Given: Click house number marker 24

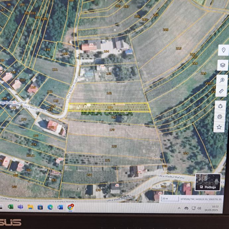Looking at the screenshot, I should point(102,66).
